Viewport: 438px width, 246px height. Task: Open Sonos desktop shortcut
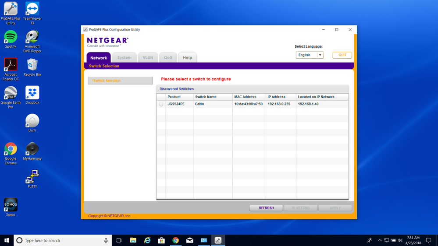11,207
